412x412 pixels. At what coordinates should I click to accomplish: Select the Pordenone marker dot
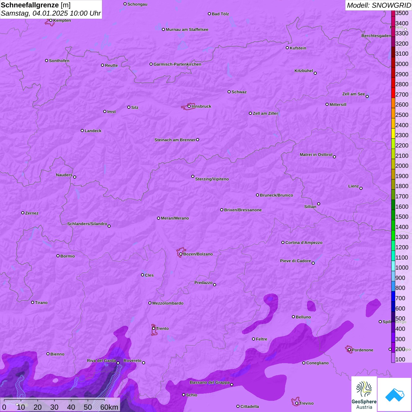[349, 350]
